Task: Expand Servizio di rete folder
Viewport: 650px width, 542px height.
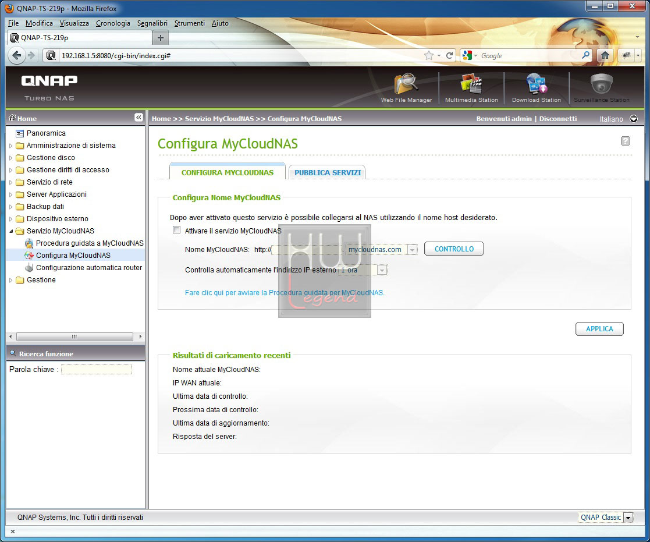Action: pyautogui.click(x=11, y=182)
